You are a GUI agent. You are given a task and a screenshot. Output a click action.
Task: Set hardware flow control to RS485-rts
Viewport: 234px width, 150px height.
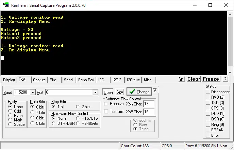point(87,123)
